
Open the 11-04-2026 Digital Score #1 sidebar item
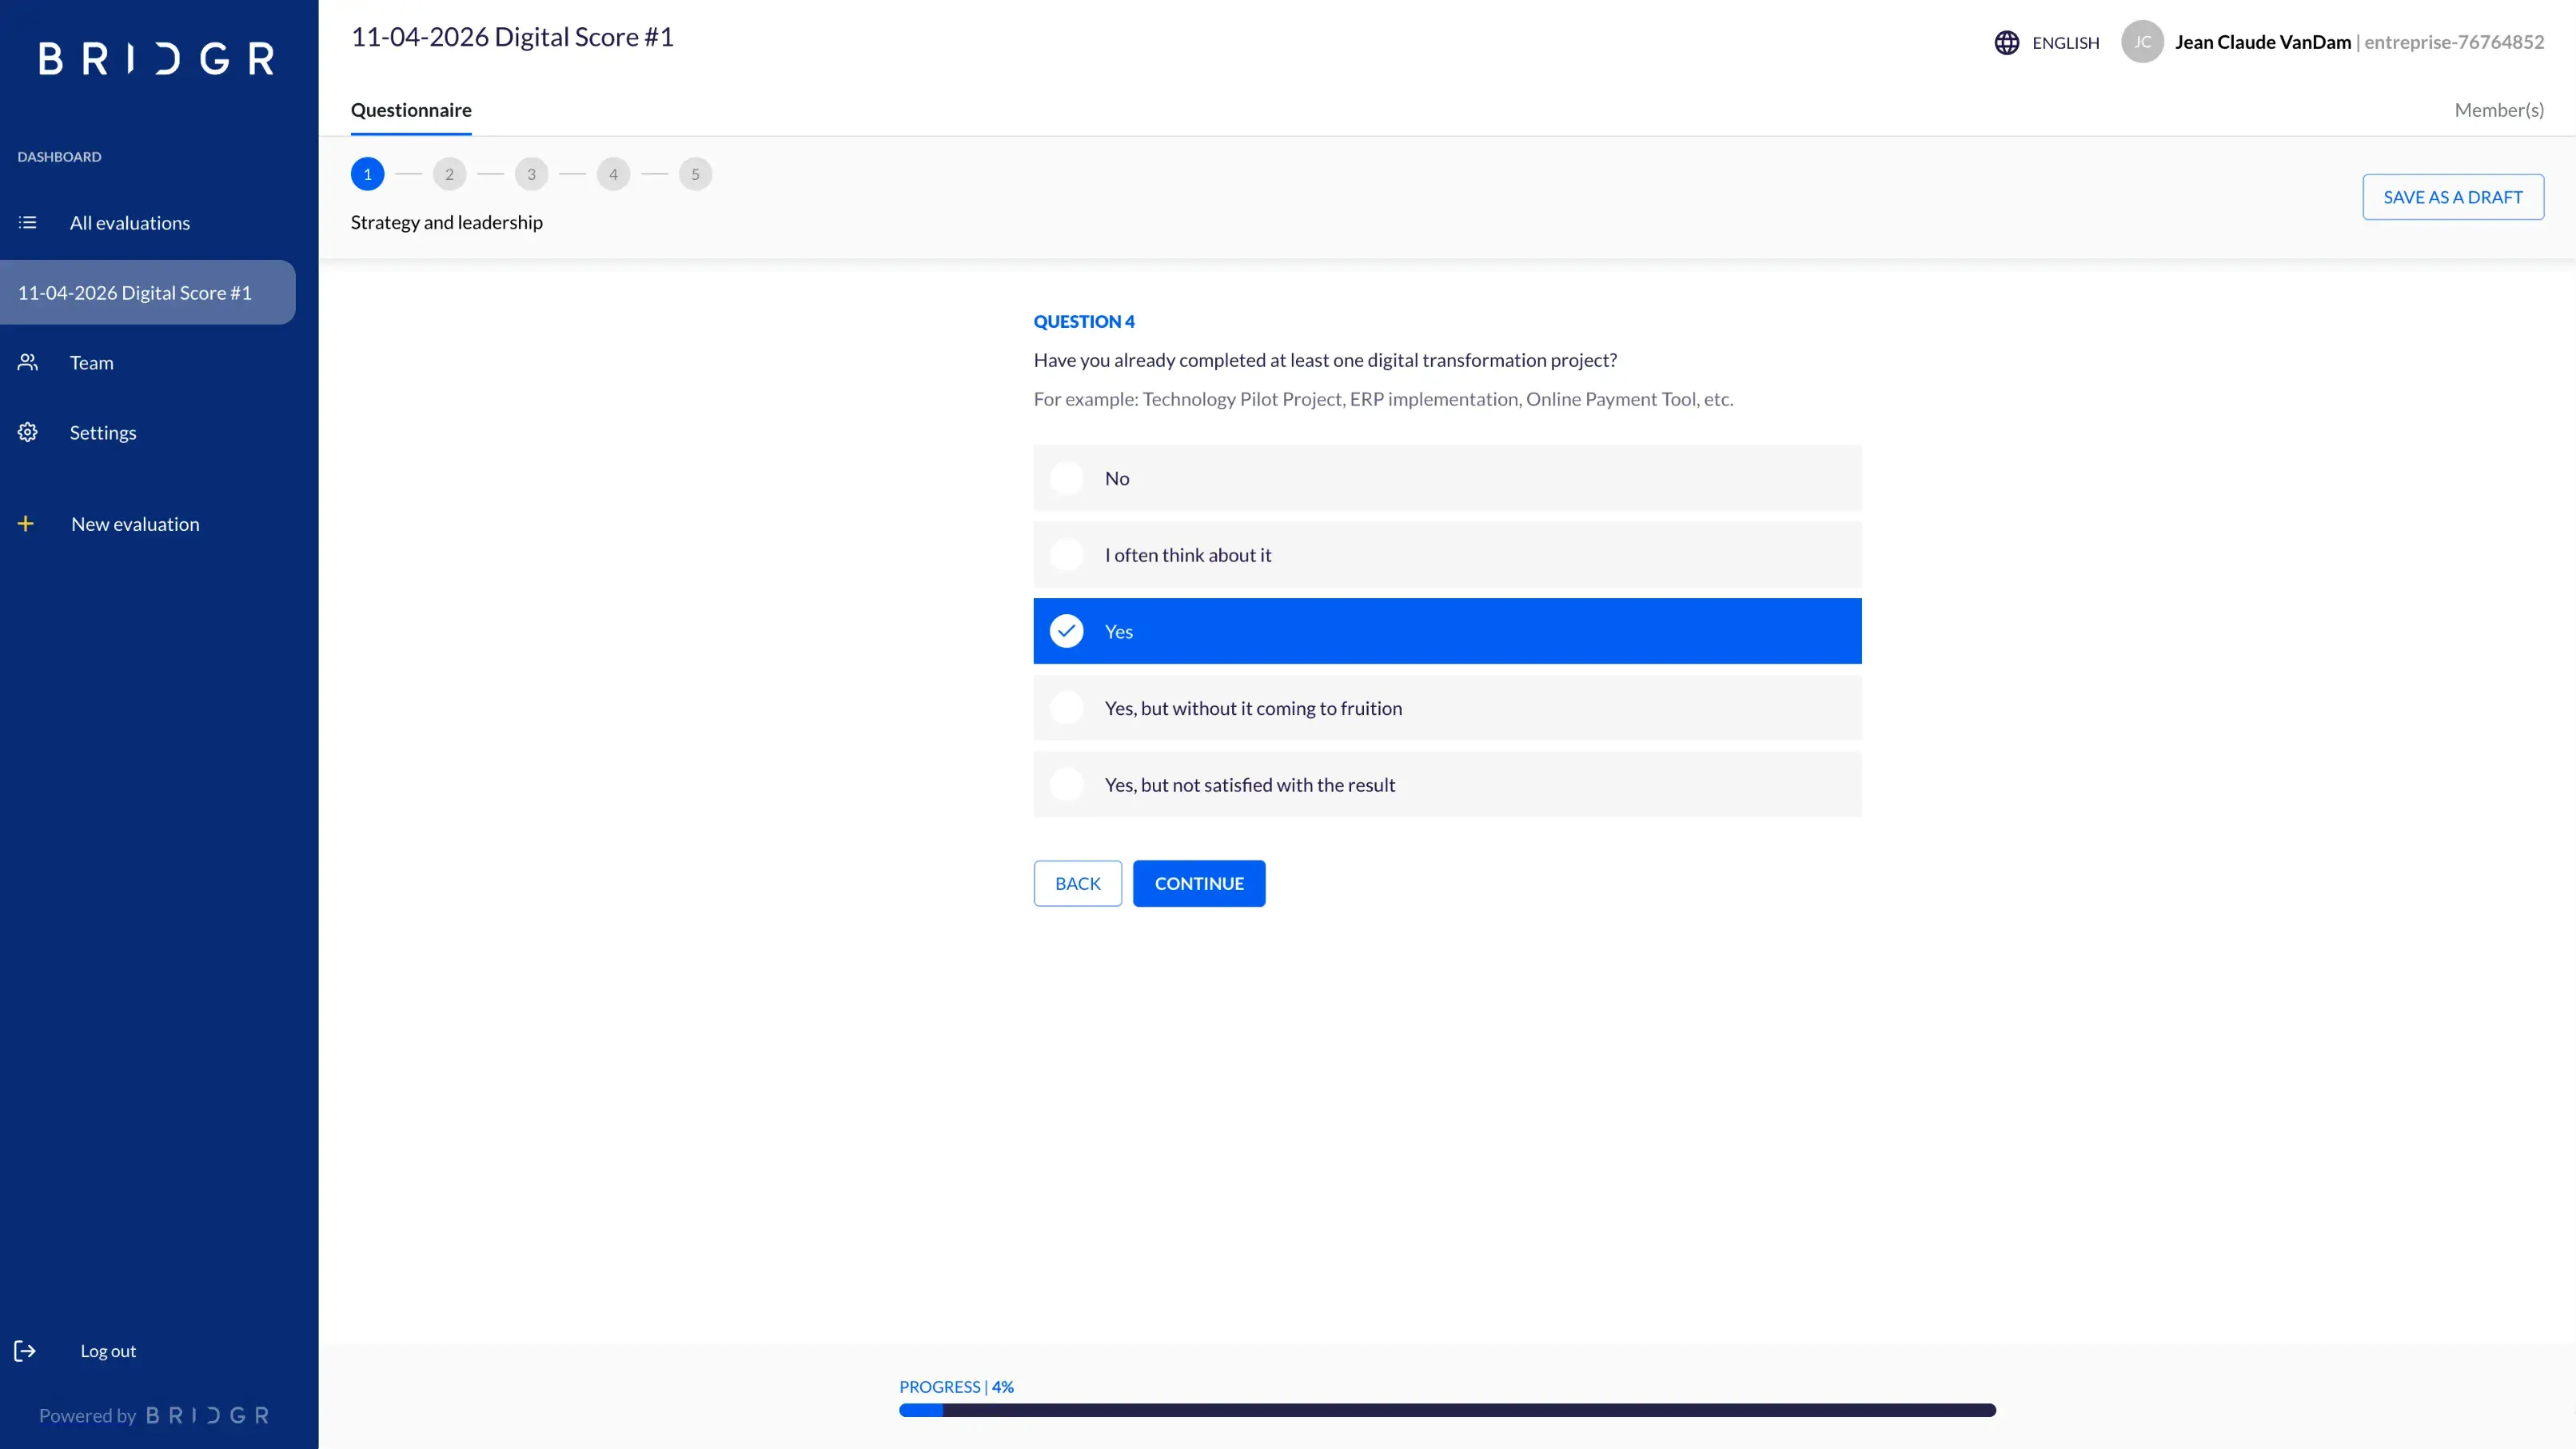[148, 292]
